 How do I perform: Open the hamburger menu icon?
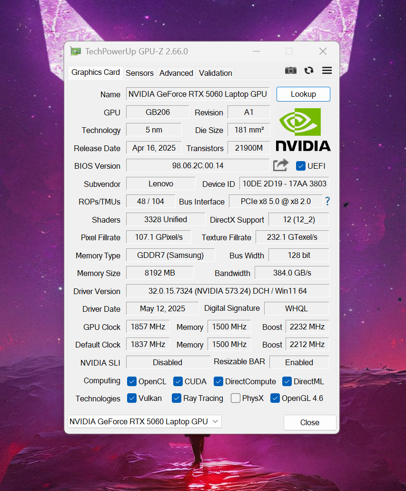point(327,71)
